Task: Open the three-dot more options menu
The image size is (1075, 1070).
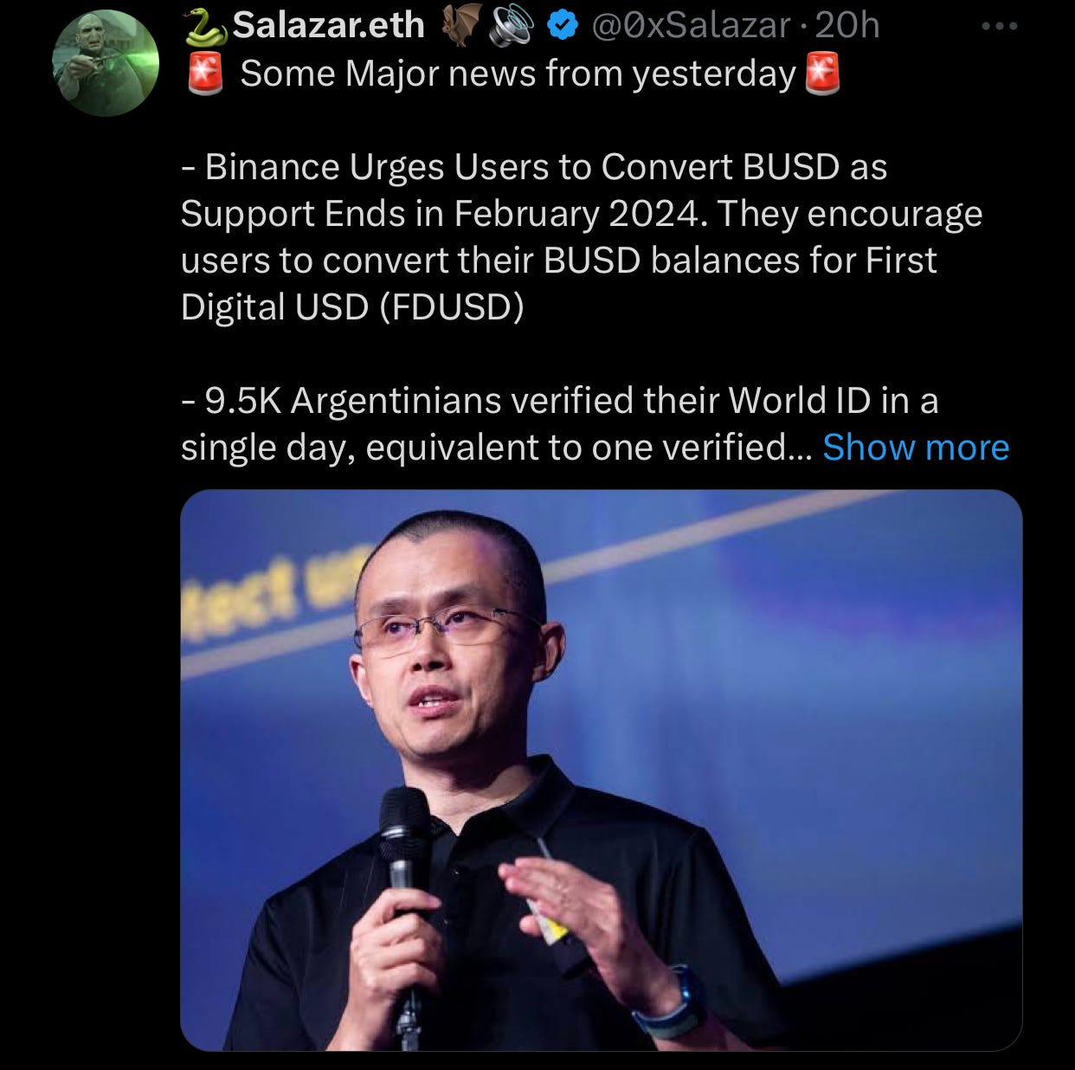Action: 1000,27
